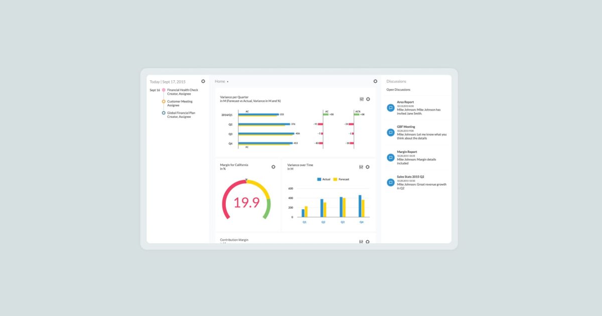Toggle the Customer Meeting timeline marker circle
This screenshot has height=316, width=602.
(x=163, y=101)
